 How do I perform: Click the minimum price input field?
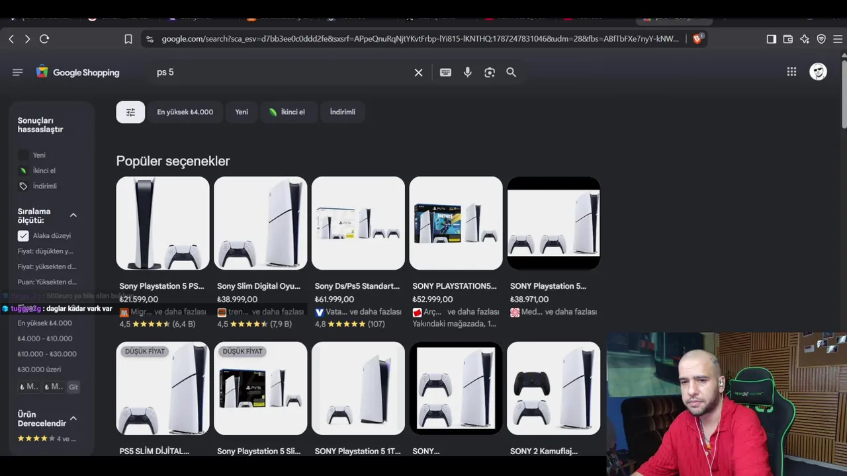tap(28, 387)
